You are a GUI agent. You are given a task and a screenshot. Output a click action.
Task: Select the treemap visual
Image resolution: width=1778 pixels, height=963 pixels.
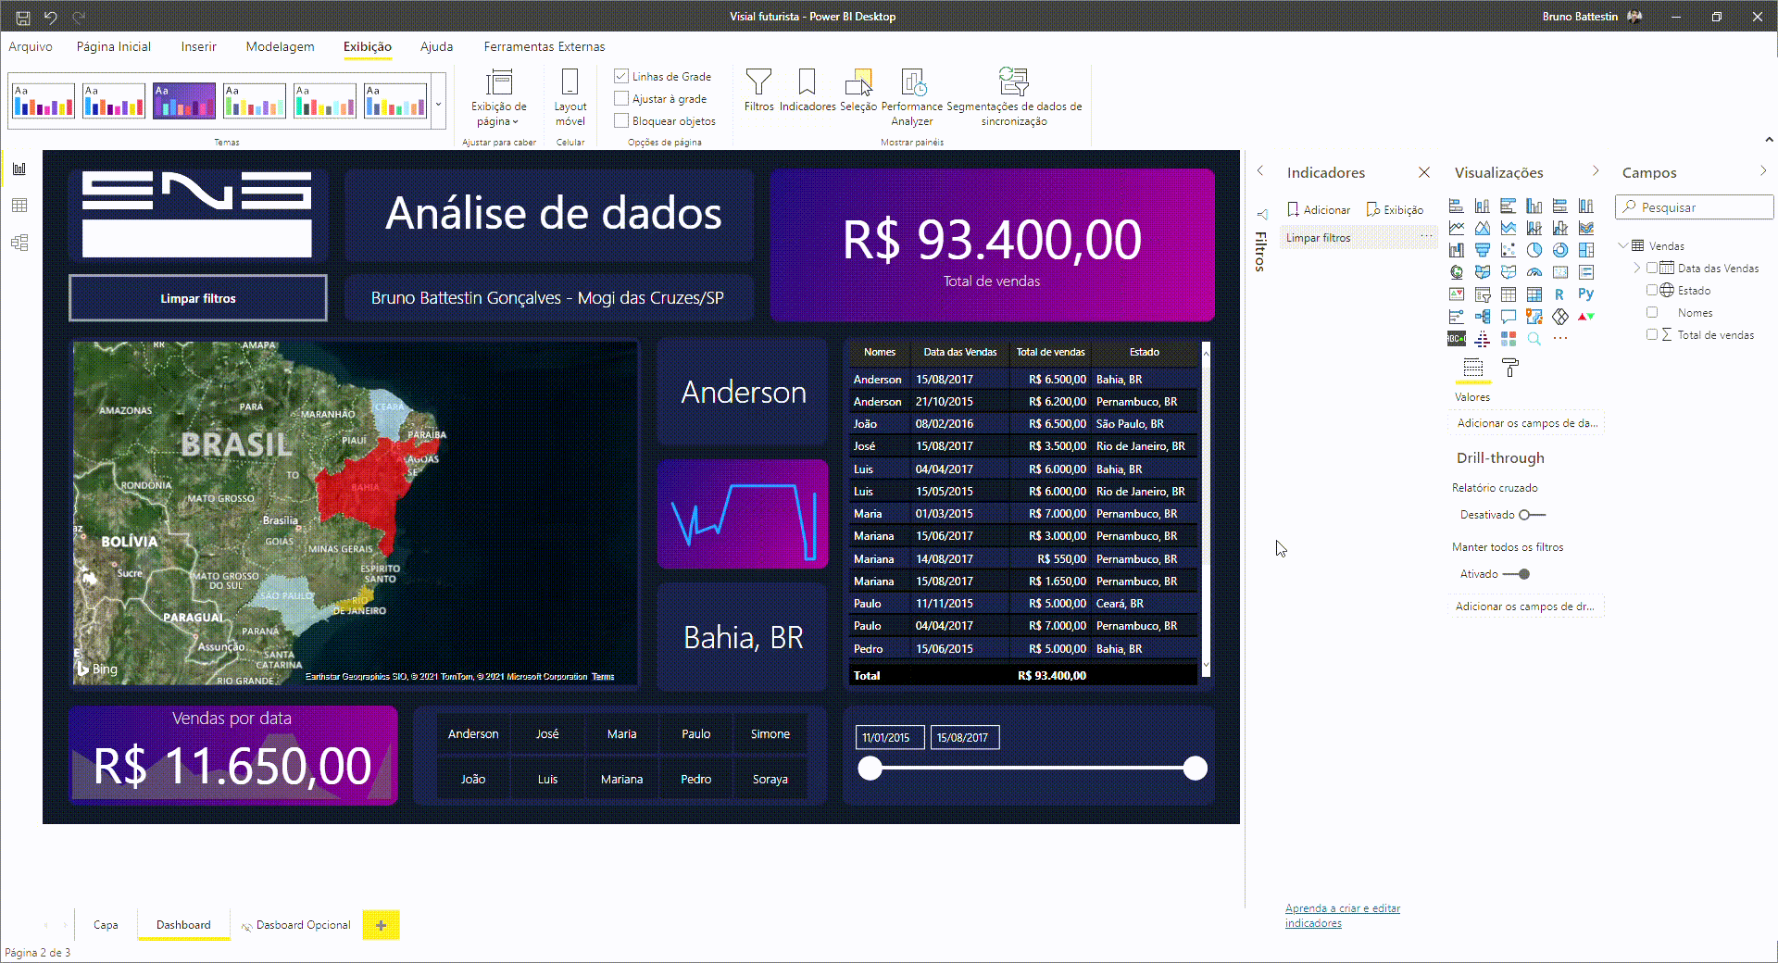[x=1586, y=250]
